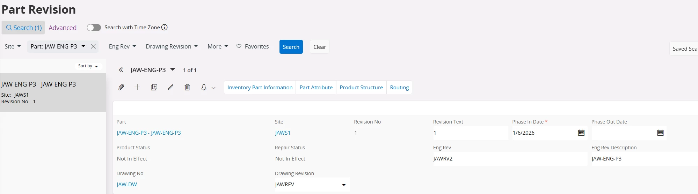Open the Phase In Date calendar picker
698x194 pixels.
coord(581,133)
